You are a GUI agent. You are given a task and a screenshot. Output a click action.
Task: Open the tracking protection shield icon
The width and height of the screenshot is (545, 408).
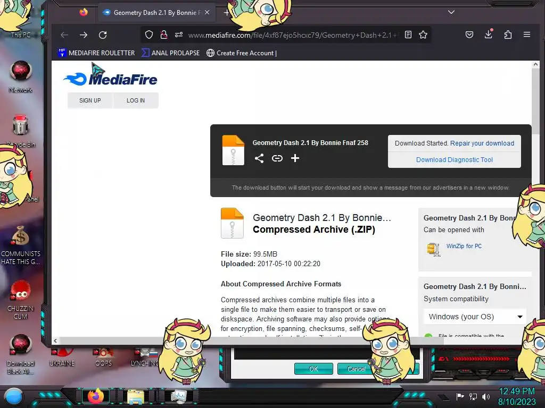[x=149, y=35]
